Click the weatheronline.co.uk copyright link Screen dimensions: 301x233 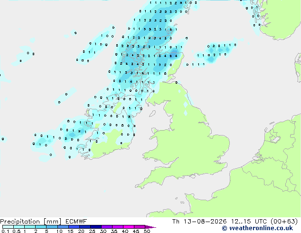point(257,228)
